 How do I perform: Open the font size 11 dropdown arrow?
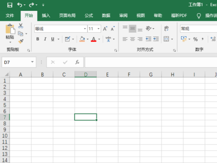99,29
